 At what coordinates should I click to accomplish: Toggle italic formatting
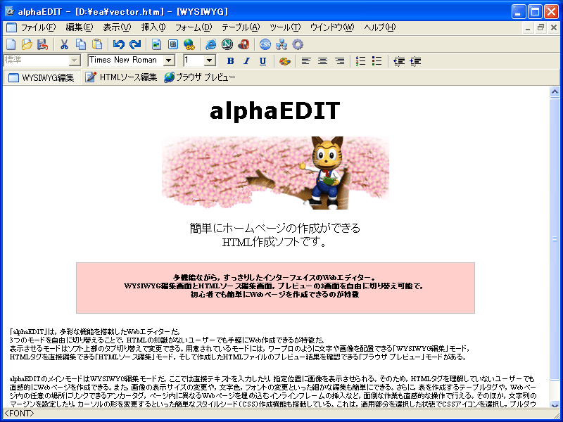[x=246, y=61]
